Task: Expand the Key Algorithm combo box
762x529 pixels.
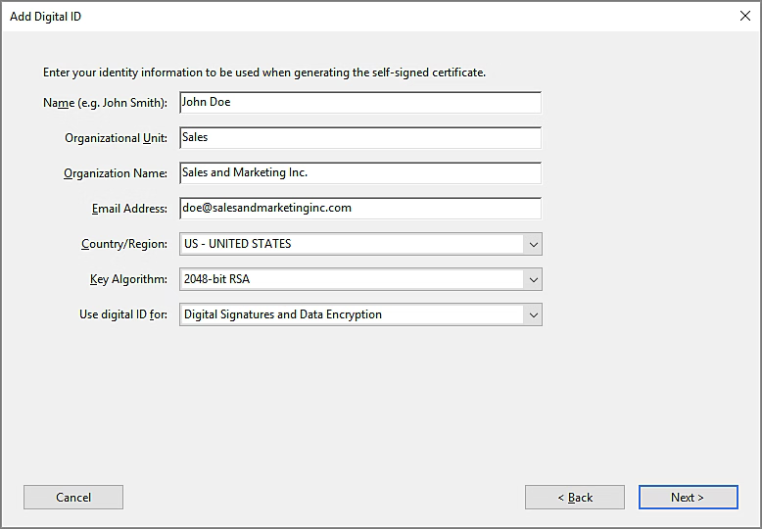Action: pyautogui.click(x=360, y=279)
